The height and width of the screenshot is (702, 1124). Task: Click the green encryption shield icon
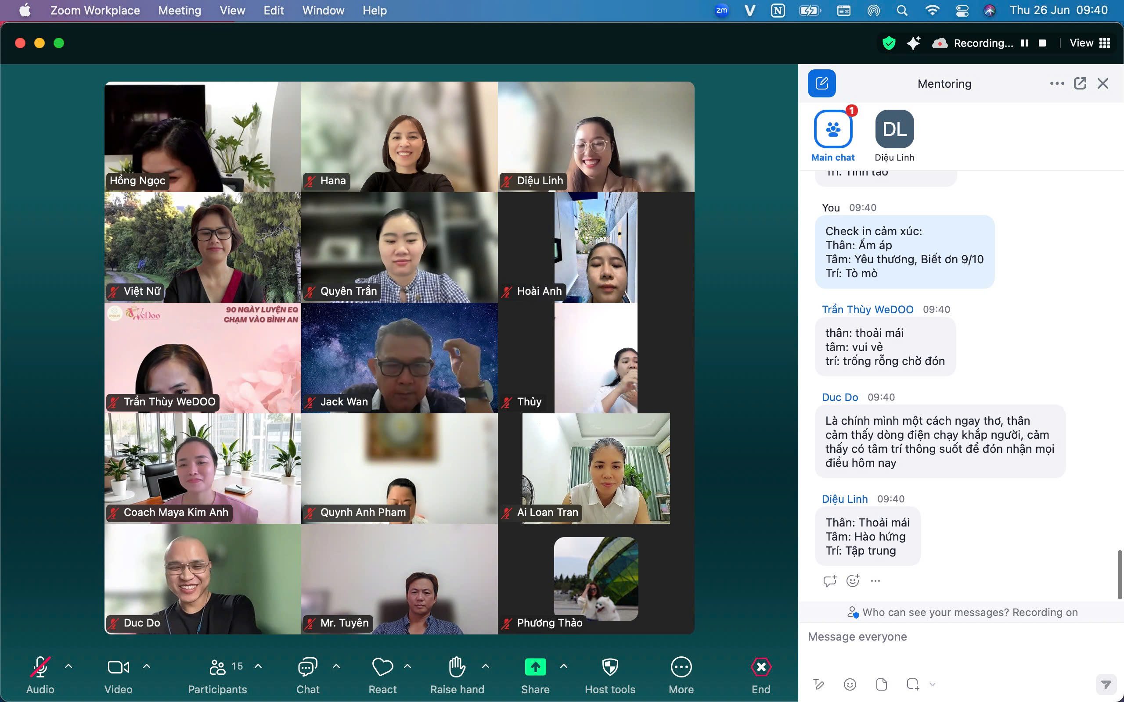[x=889, y=43]
